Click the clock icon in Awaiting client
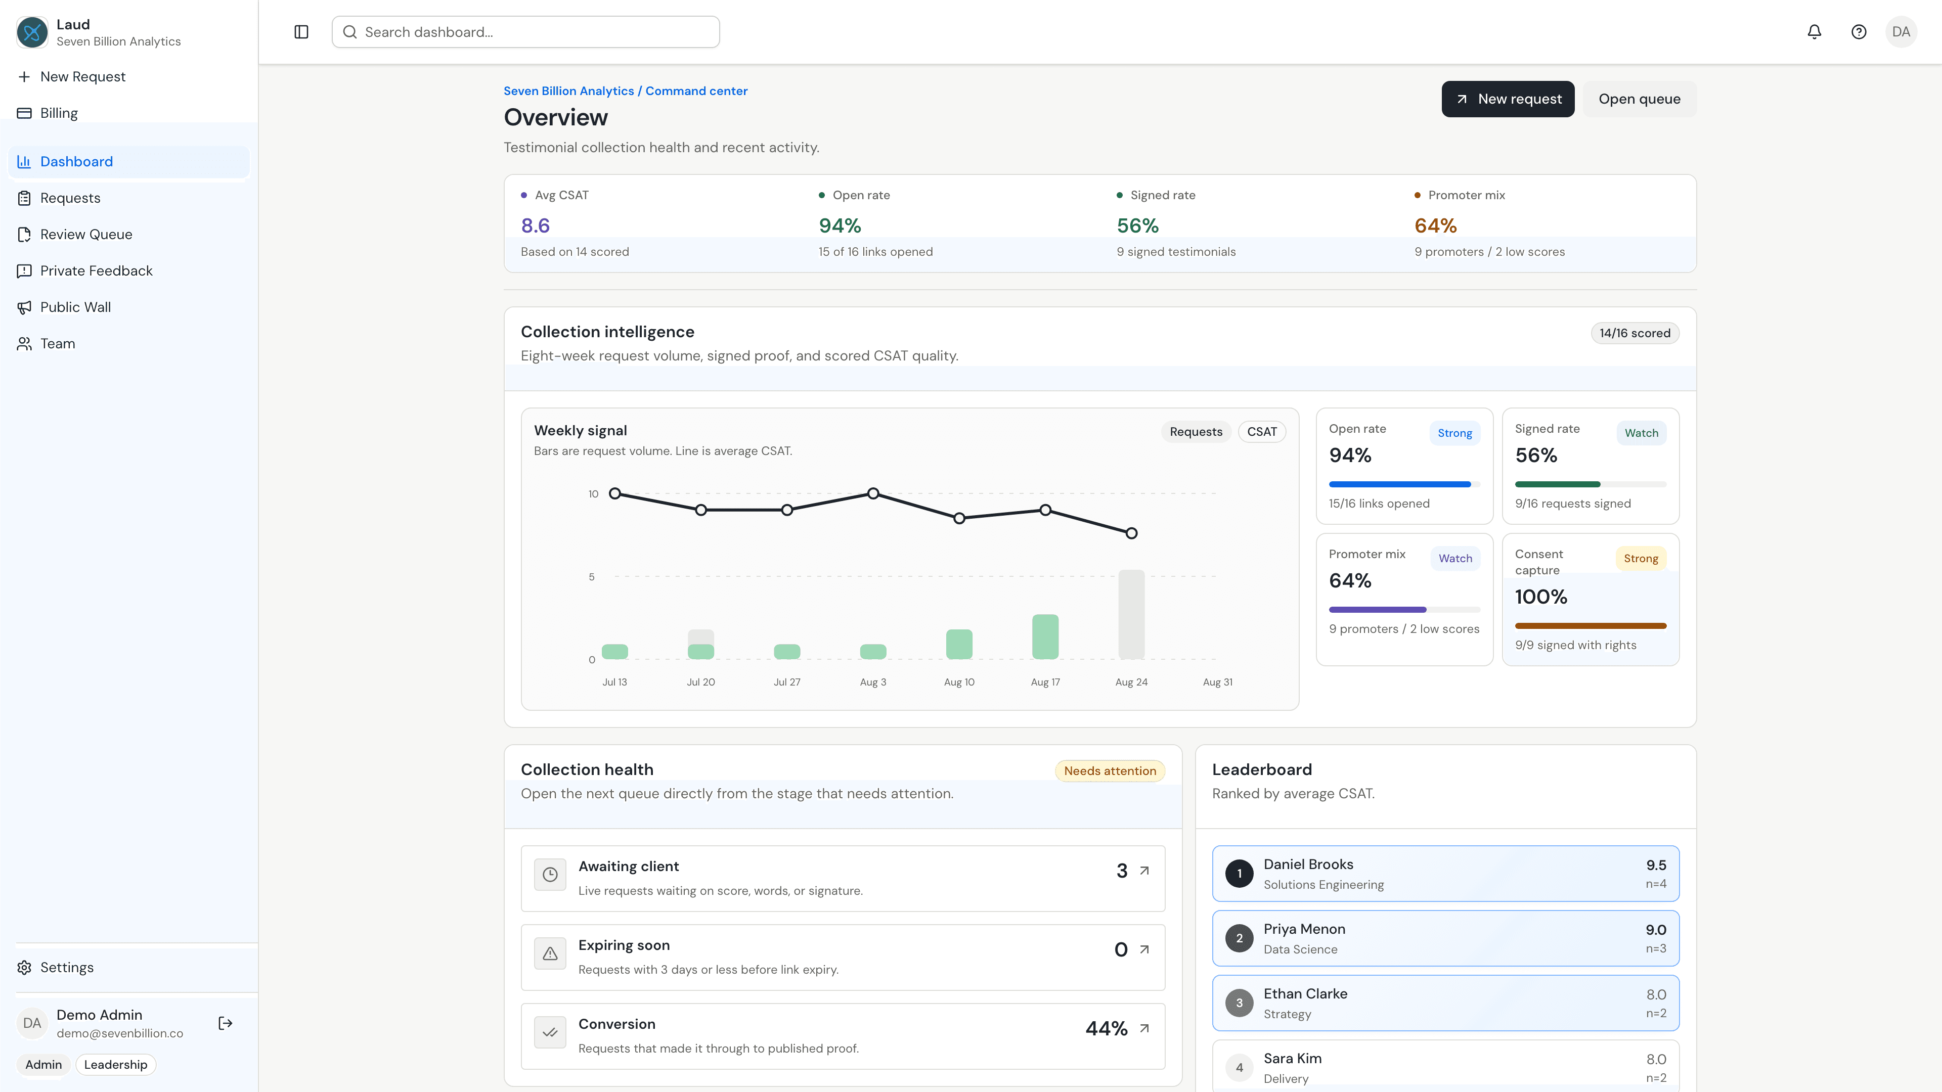1942x1092 pixels. [x=550, y=874]
